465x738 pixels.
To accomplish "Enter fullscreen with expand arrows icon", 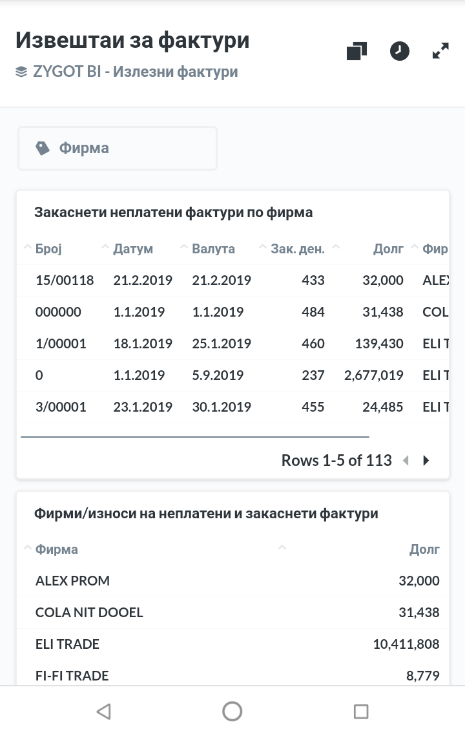I will tap(440, 51).
